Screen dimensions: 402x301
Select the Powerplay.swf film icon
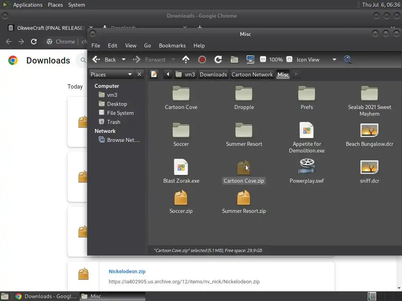[307, 167]
